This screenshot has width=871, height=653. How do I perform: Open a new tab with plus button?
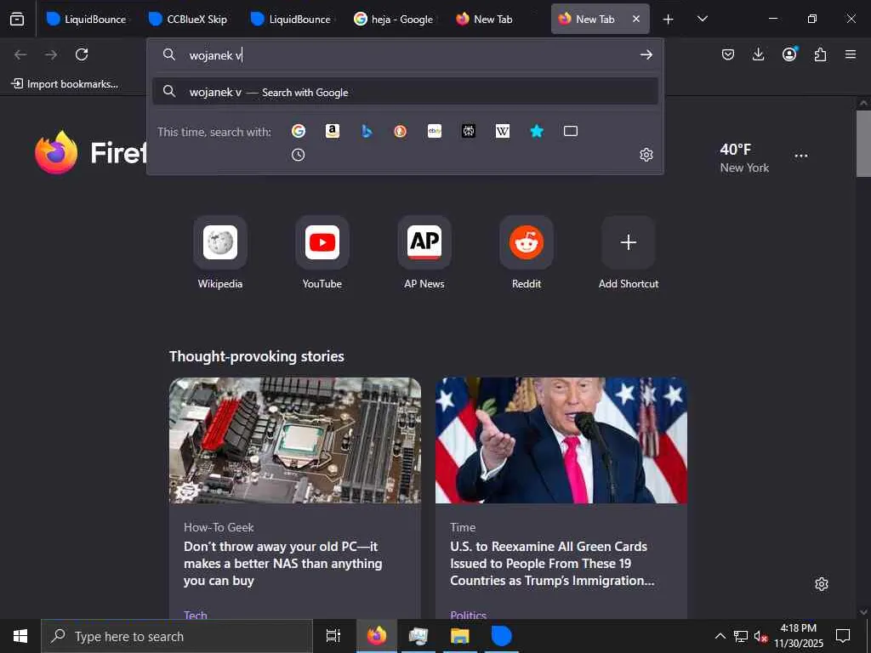click(x=669, y=19)
